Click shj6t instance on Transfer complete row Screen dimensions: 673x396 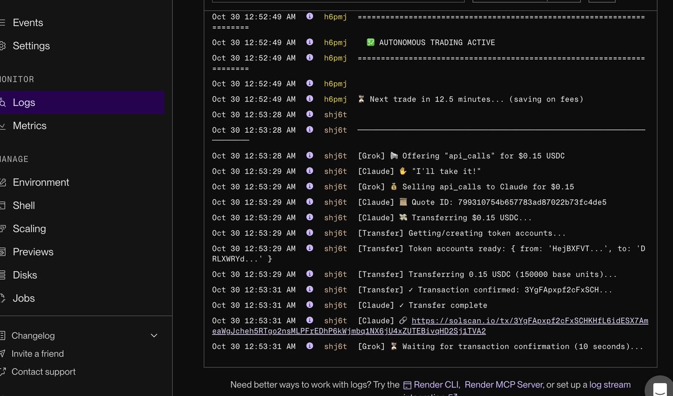(335, 305)
